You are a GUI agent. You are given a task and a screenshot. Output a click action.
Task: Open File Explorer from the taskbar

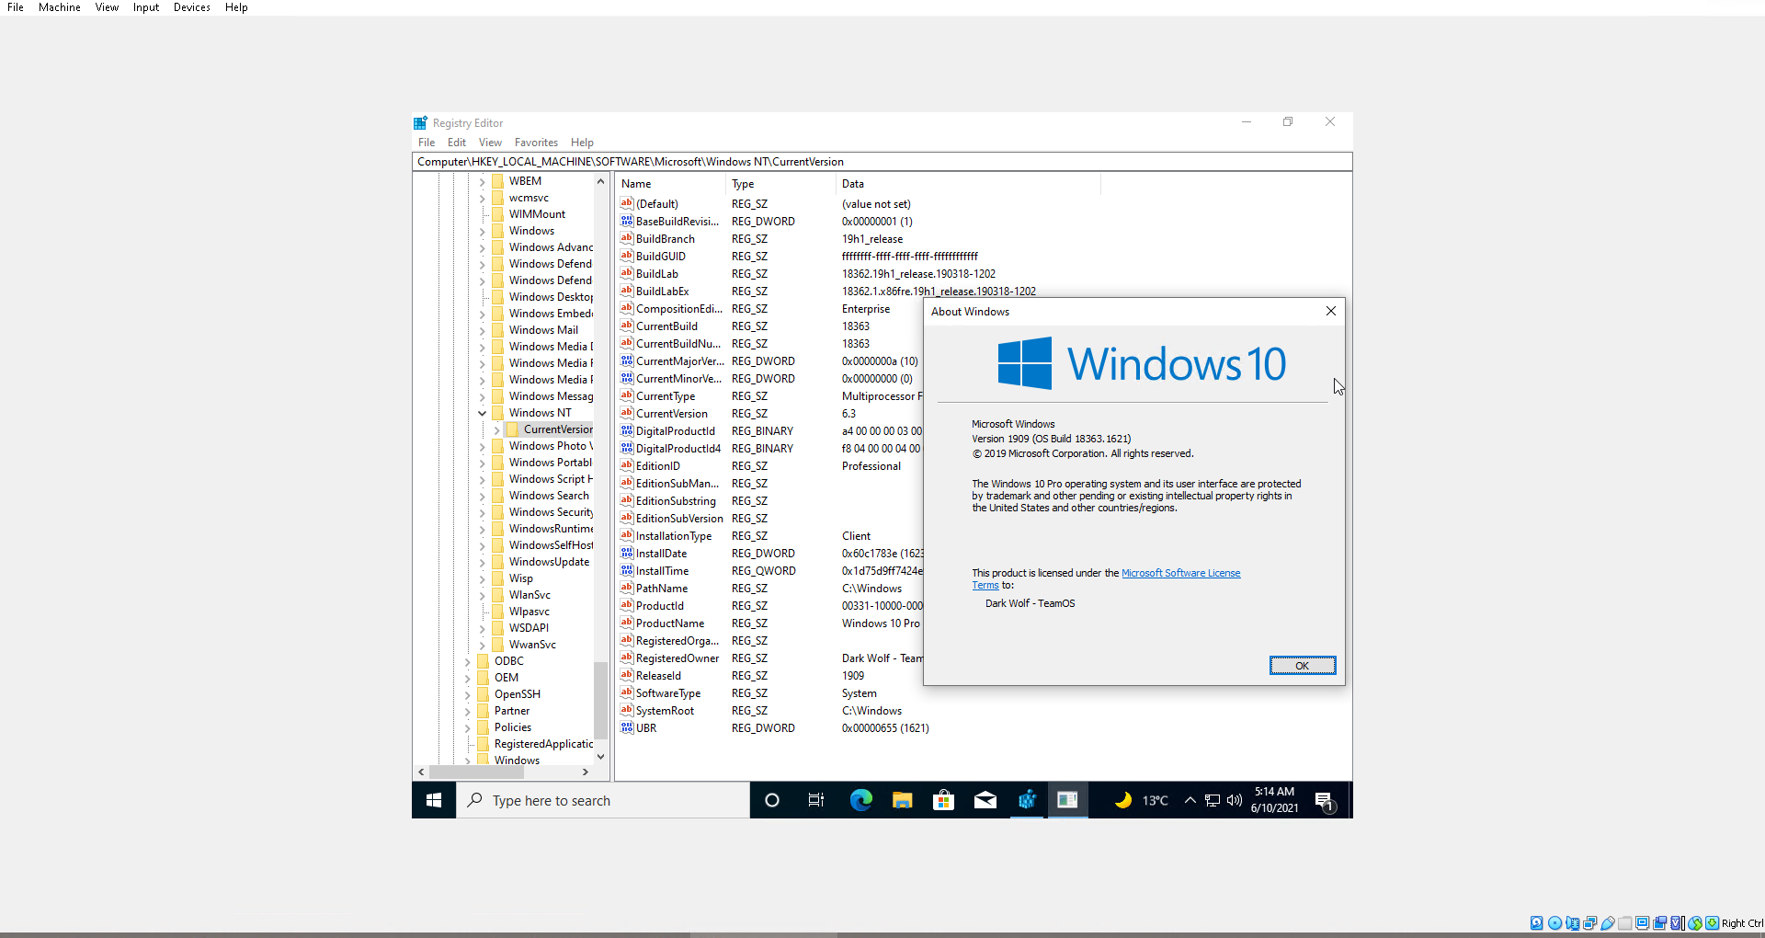pos(902,800)
